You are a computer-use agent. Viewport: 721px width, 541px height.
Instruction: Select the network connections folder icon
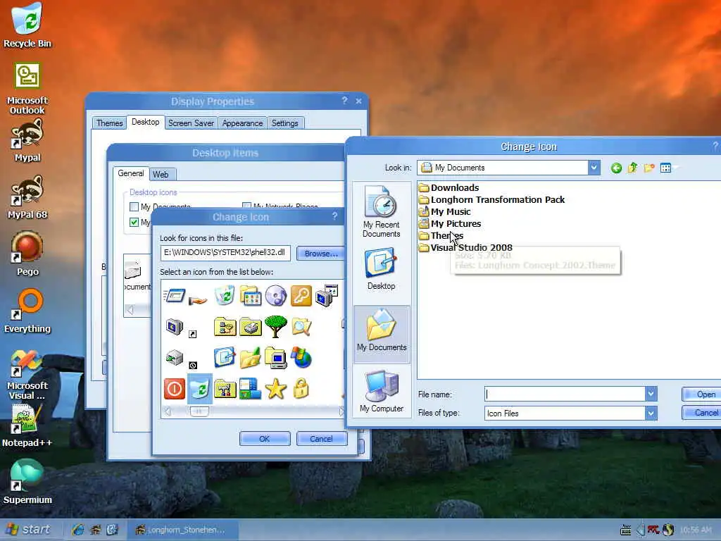pyautogui.click(x=225, y=327)
